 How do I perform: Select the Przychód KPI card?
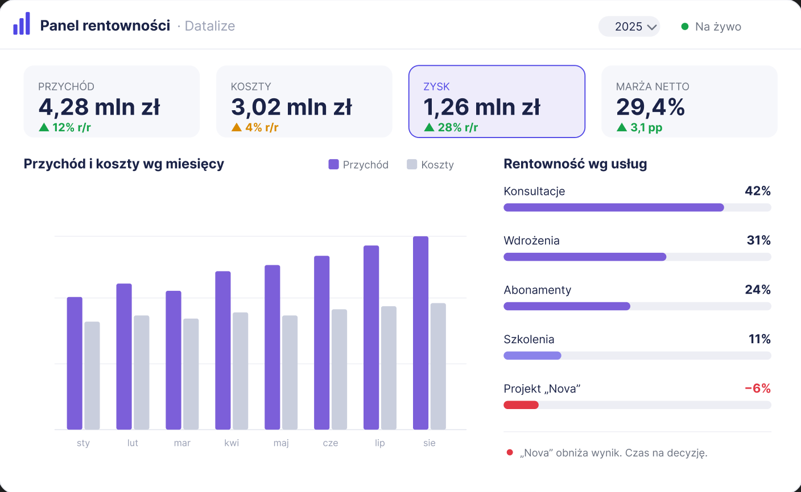click(x=112, y=102)
